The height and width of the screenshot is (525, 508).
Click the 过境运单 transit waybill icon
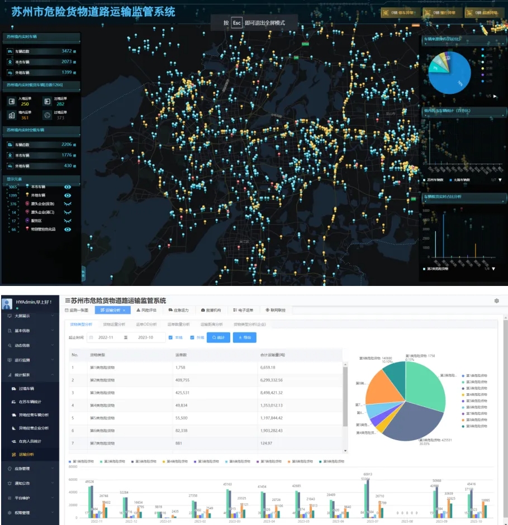[47, 115]
